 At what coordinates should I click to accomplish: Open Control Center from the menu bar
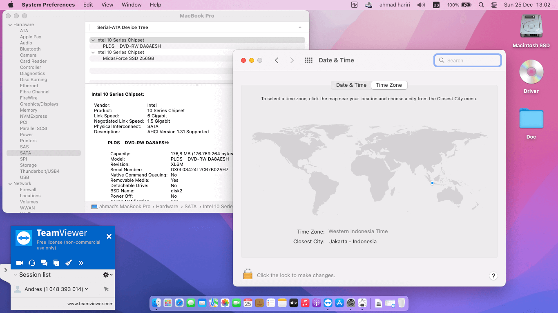coord(494,5)
